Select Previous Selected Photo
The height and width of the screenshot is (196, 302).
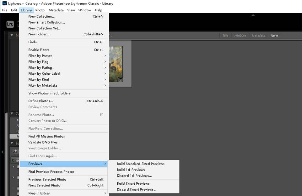64,179
